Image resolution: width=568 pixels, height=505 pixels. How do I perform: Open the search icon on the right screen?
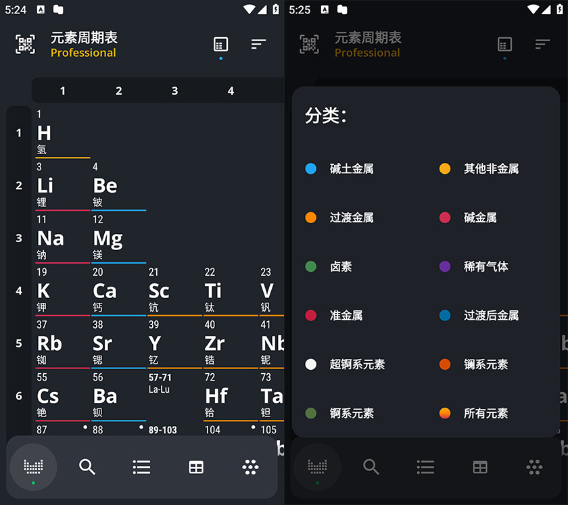tap(371, 466)
